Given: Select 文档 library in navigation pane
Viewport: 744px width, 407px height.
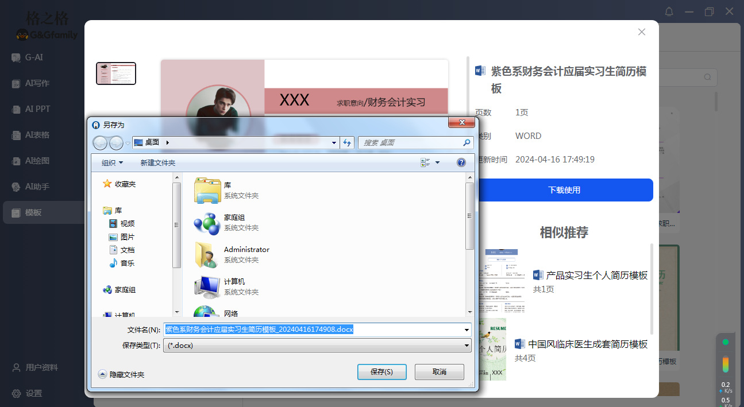Looking at the screenshot, I should tap(122, 250).
